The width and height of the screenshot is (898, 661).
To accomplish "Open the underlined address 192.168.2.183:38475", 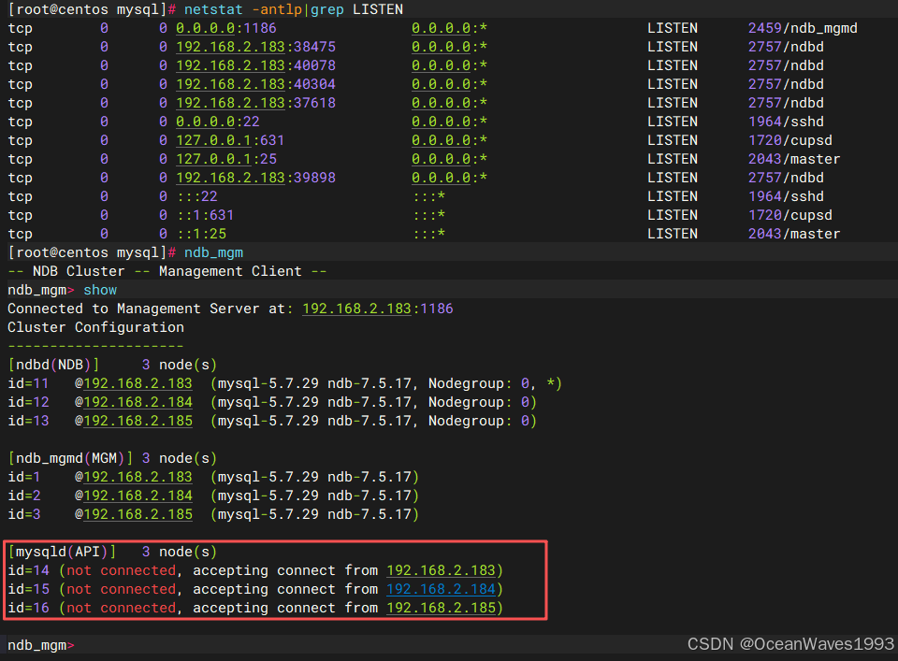I will (x=255, y=47).
